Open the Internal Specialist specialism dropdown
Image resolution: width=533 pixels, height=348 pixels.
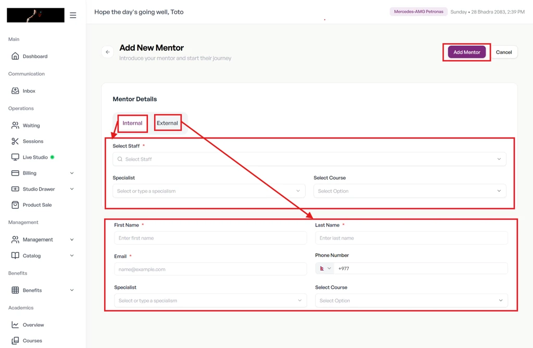tap(209, 191)
